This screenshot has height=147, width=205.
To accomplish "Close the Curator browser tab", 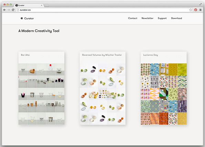I will point(42,6).
